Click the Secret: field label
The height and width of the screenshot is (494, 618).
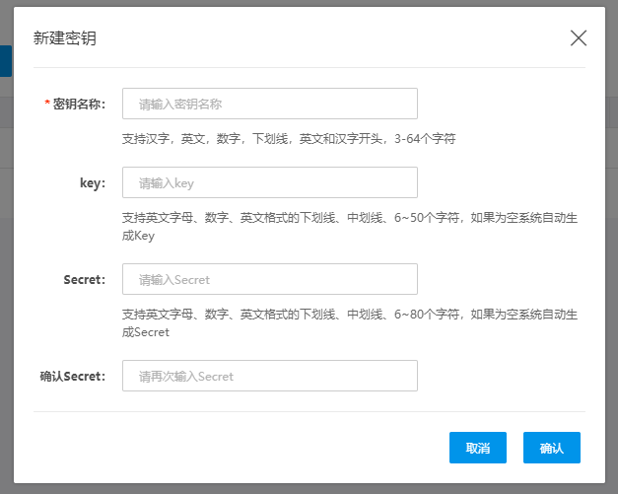point(84,279)
